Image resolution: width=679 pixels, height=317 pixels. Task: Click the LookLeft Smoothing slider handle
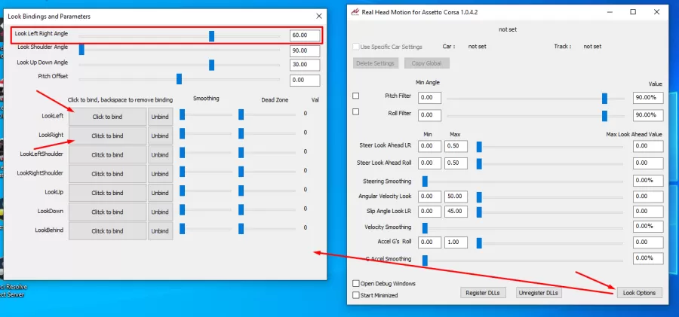[183, 114]
